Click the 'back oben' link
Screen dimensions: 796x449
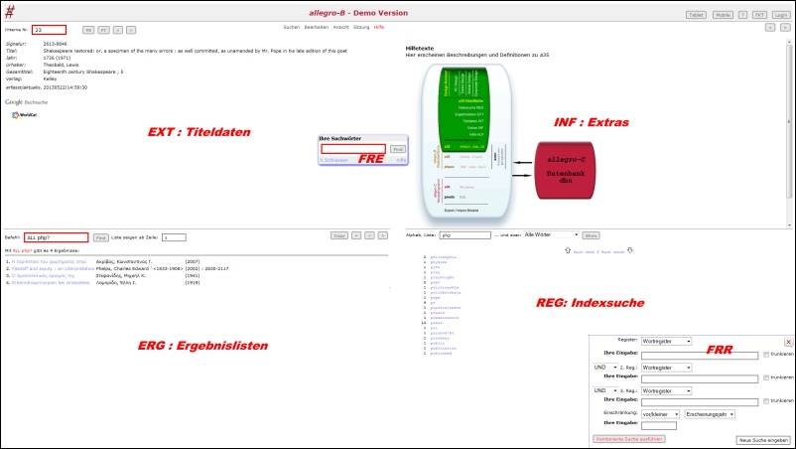584,252
